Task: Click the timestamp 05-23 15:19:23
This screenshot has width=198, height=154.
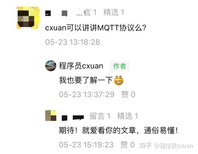Action: click(86, 145)
